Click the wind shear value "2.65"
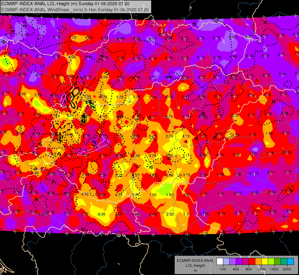 (170, 214)
